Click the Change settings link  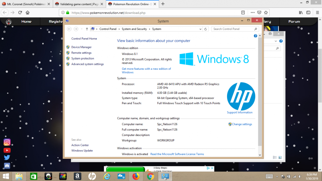pyautogui.click(x=242, y=124)
